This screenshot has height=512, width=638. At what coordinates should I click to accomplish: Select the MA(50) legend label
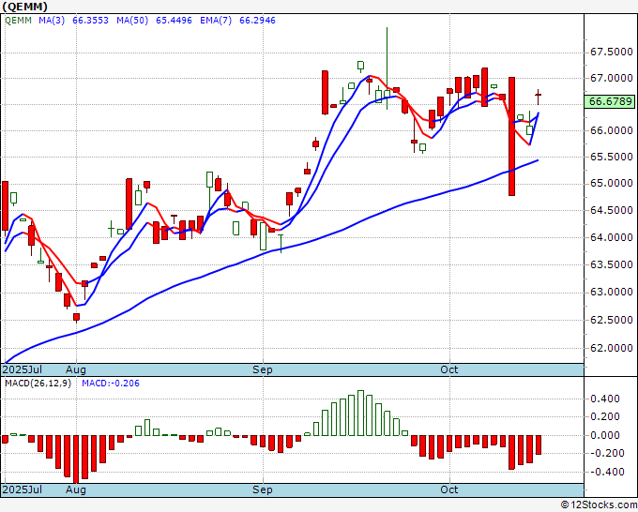click(x=132, y=21)
